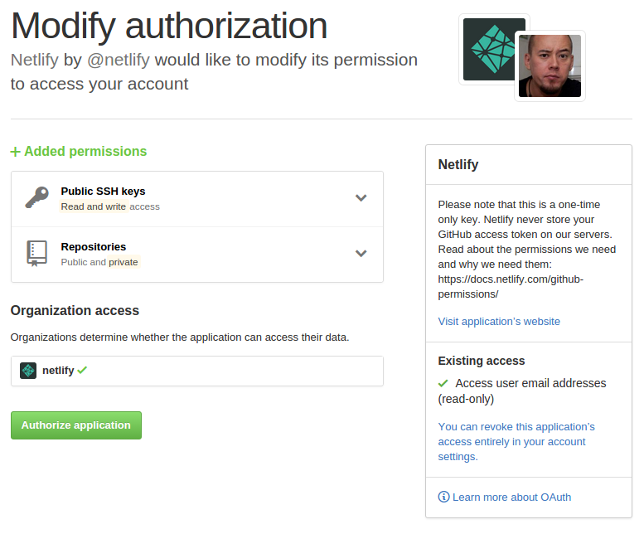
Task: Click the Public SSH keys title
Action: [x=103, y=192]
